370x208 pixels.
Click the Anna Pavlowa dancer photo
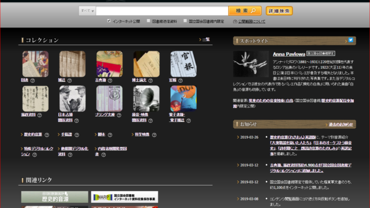pos(251,64)
